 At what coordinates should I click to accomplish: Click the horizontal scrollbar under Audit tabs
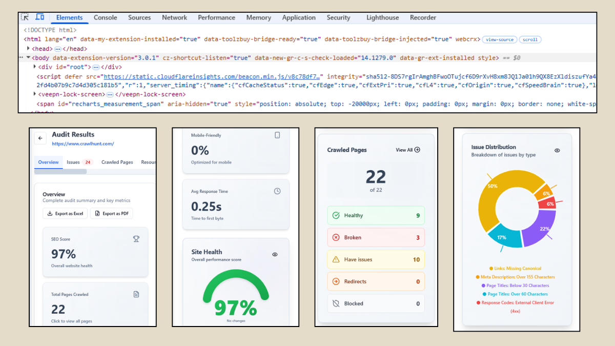60,172
